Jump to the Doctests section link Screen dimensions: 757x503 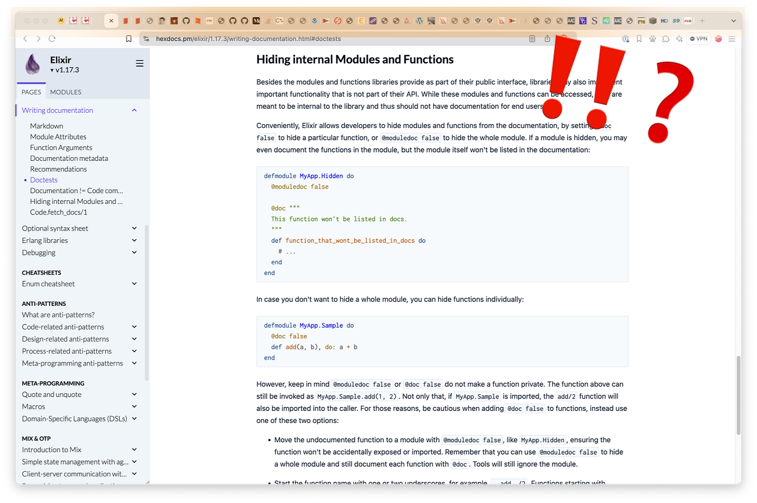point(44,180)
